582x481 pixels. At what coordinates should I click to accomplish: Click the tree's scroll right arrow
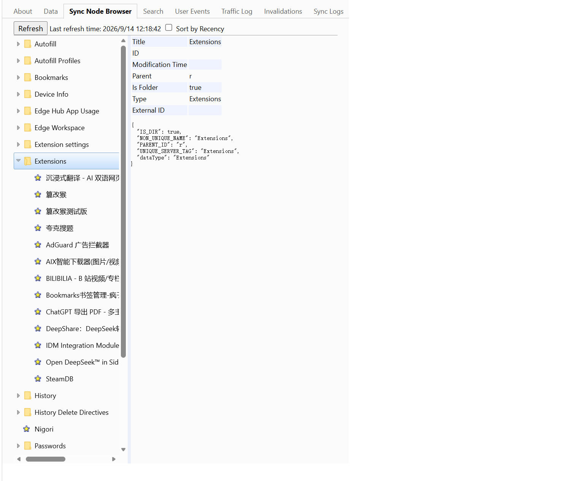113,459
